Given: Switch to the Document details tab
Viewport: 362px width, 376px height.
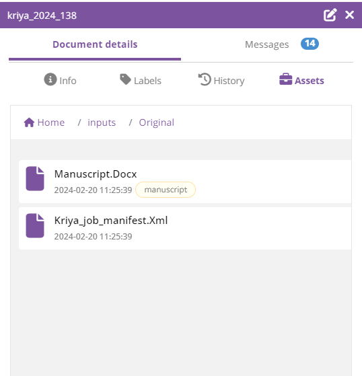Looking at the screenshot, I should (95, 44).
